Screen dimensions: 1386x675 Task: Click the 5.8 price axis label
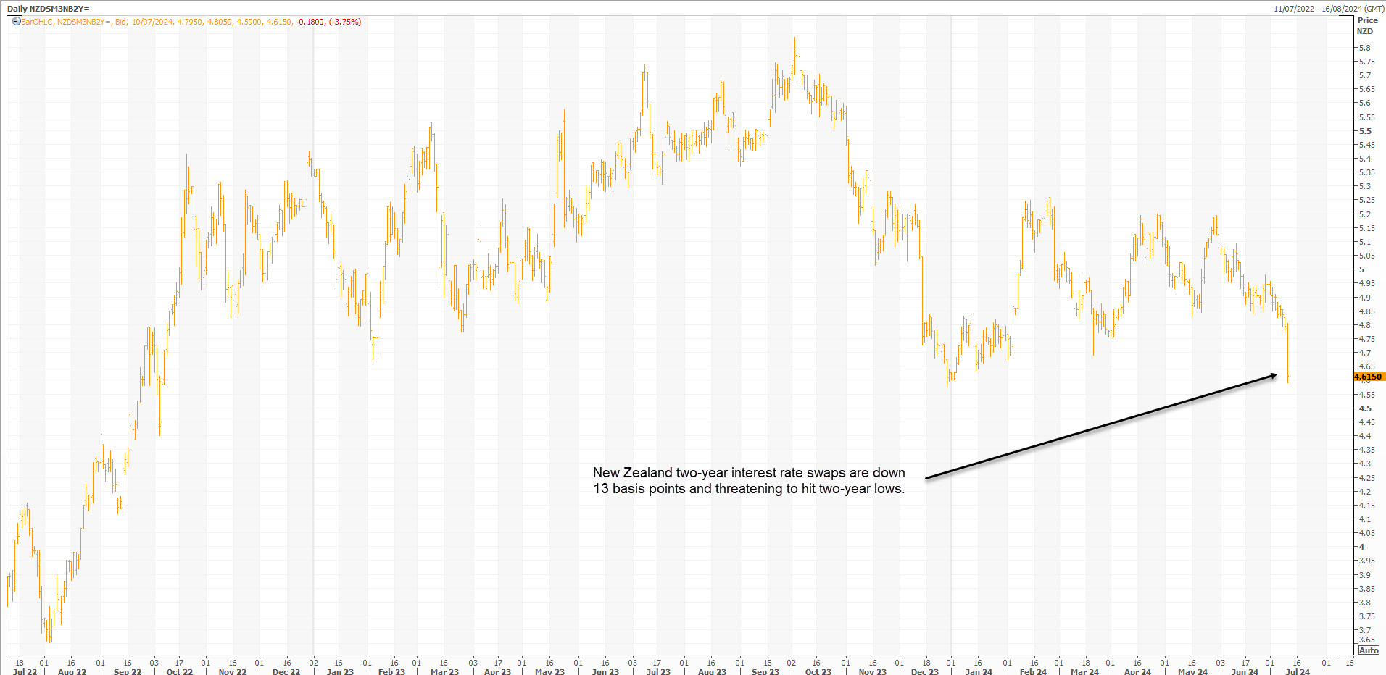(x=1365, y=48)
